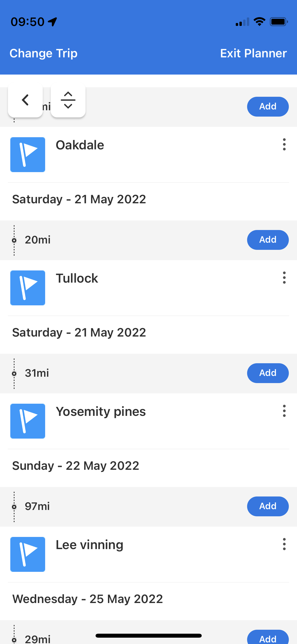Open the three-dot menu for Oakdale
Viewport: 297px width, 644px height.
click(284, 145)
